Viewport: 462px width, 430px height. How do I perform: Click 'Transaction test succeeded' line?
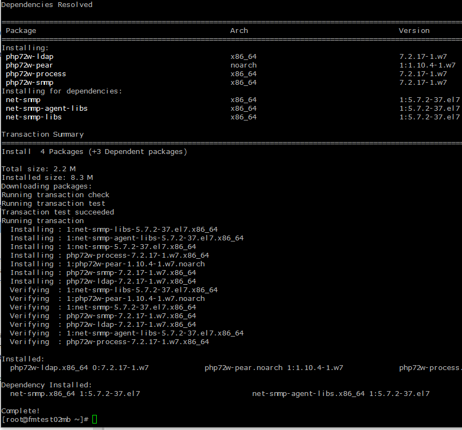click(x=58, y=212)
